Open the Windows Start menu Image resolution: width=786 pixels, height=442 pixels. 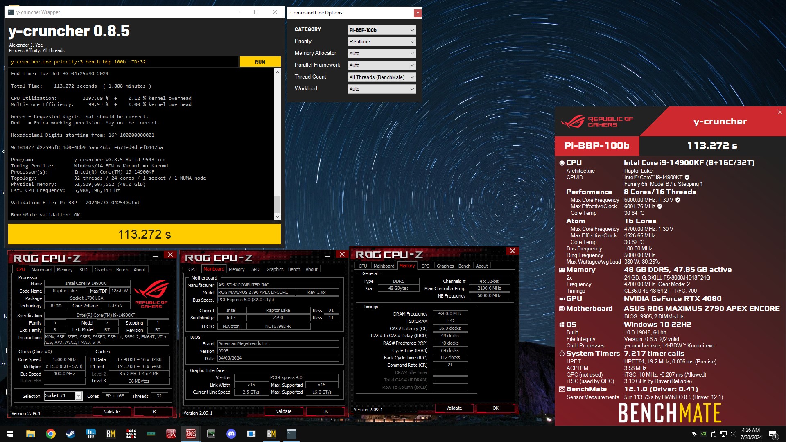click(10, 434)
